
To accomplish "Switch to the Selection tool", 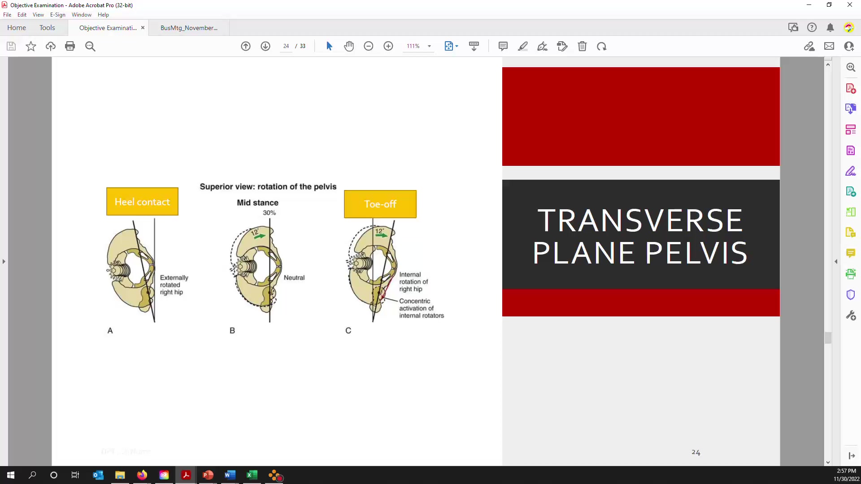I will [329, 46].
